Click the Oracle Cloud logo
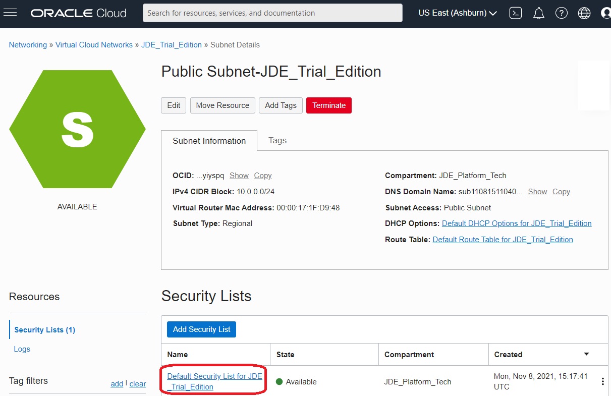The image size is (611, 396). tap(78, 13)
